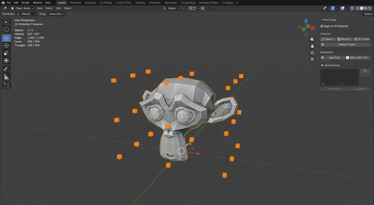Open the Object Mode dropdown
Screen dimensions: 374x205
(23, 8)
